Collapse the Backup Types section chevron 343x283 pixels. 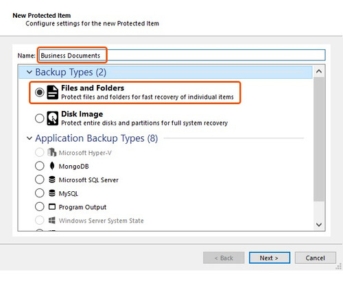pyautogui.click(x=29, y=72)
